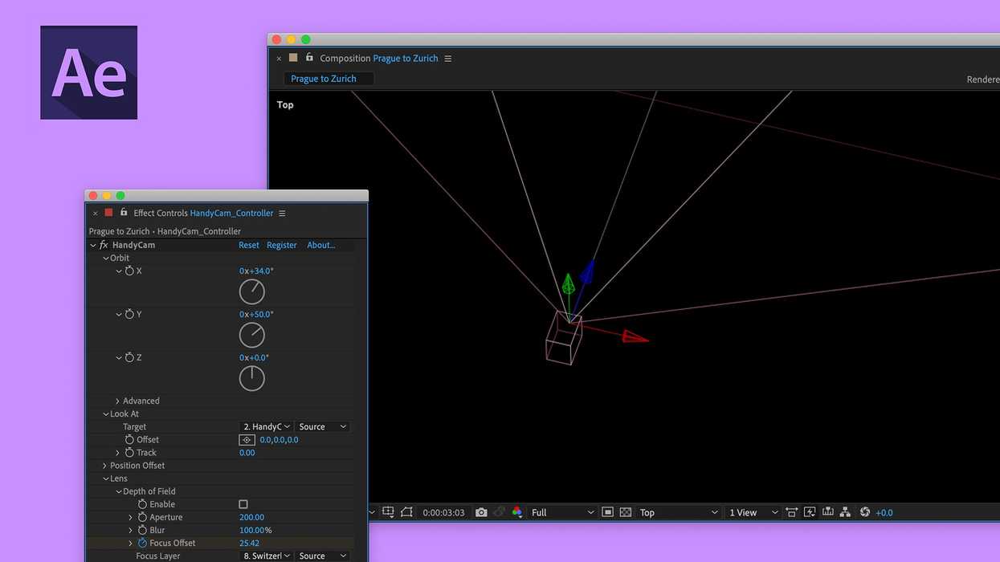
Task: Toggle stopwatch for Orbit Y
Action: click(129, 314)
